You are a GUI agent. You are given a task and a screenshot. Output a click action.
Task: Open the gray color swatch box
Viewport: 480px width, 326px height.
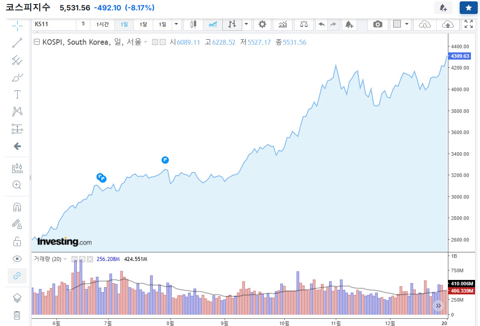pos(397,24)
